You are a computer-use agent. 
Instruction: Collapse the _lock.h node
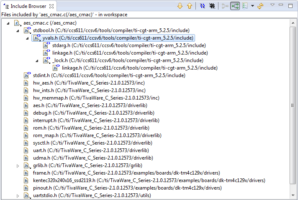click(37, 61)
